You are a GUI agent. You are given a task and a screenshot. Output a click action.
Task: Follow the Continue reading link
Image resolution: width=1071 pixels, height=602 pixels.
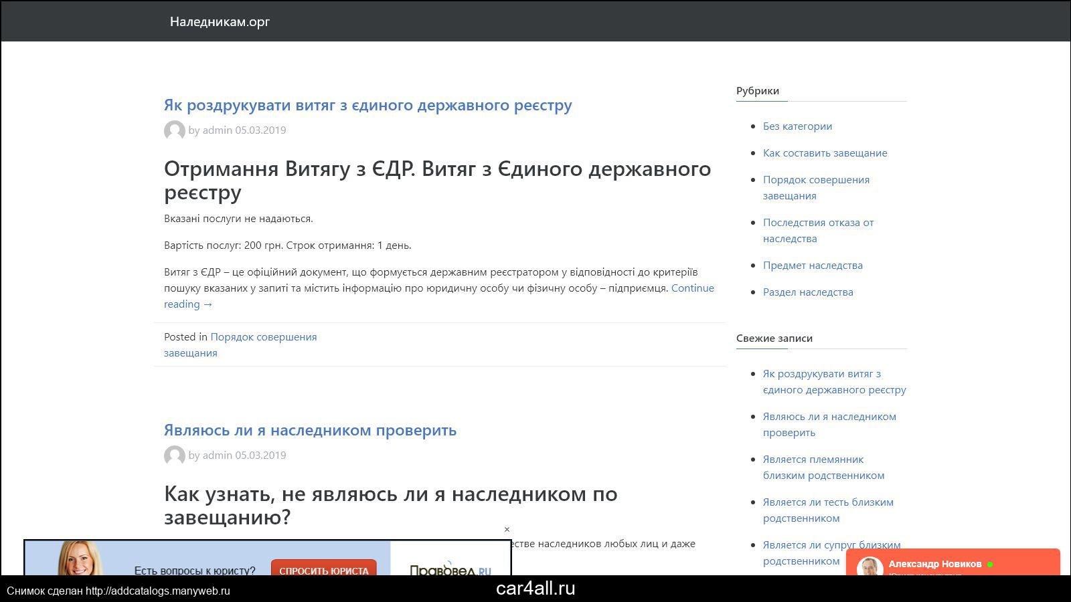[692, 288]
